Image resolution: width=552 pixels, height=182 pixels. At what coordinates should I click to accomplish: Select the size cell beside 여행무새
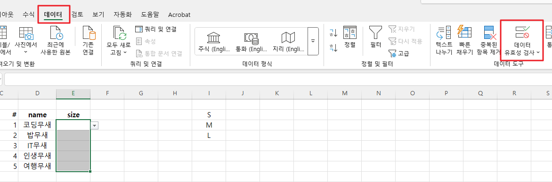73,166
